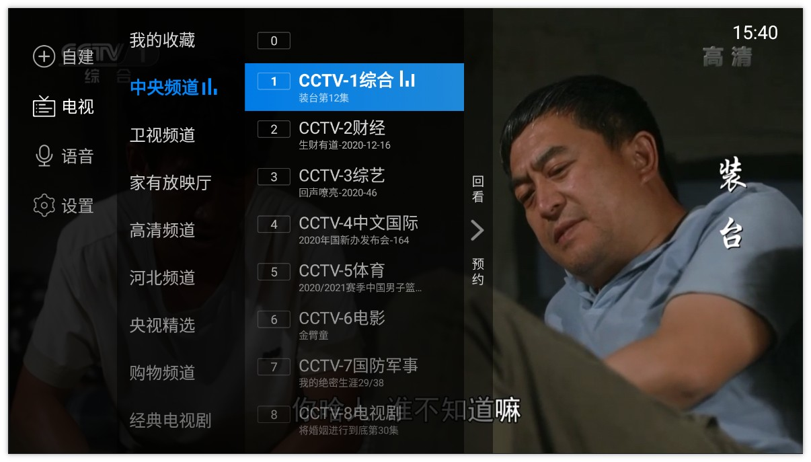Select the 经典电视剧 category

tap(170, 420)
